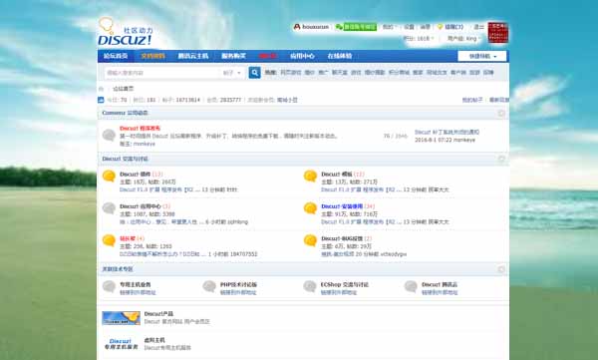Open the Discuz! 应用中心 forum link
Screen dimensions: 598x360
pos(141,206)
